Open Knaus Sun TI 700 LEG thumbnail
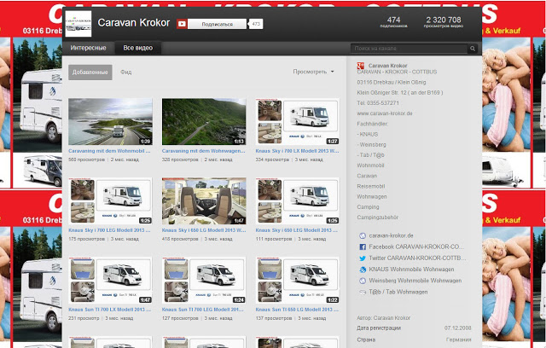Image resolution: width=546 pixels, height=348 pixels. pyautogui.click(x=204, y=280)
